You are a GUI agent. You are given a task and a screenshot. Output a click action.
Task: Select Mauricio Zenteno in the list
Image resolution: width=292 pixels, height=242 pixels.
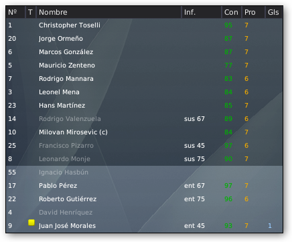144,66
